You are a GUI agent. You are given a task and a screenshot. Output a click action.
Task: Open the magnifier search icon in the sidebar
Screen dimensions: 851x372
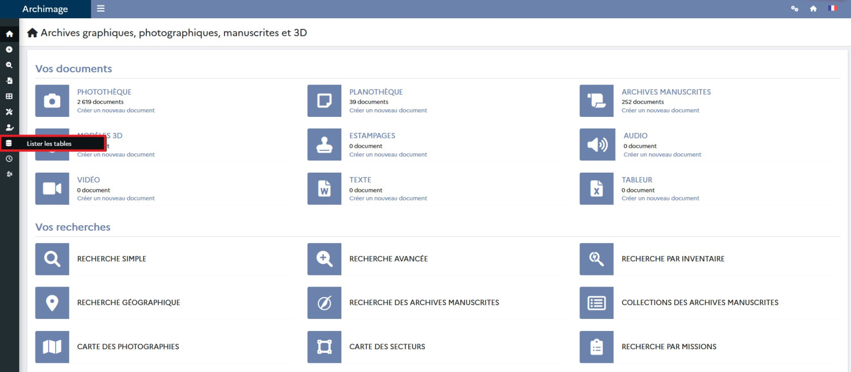click(9, 65)
